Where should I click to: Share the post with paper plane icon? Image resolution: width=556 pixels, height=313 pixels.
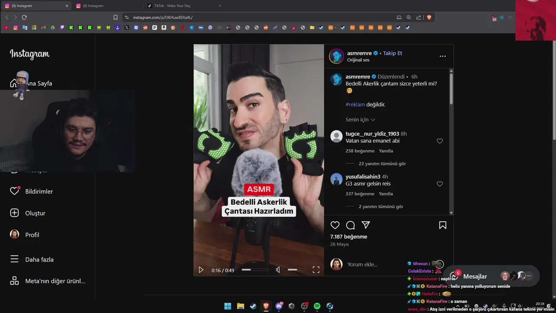(x=366, y=225)
